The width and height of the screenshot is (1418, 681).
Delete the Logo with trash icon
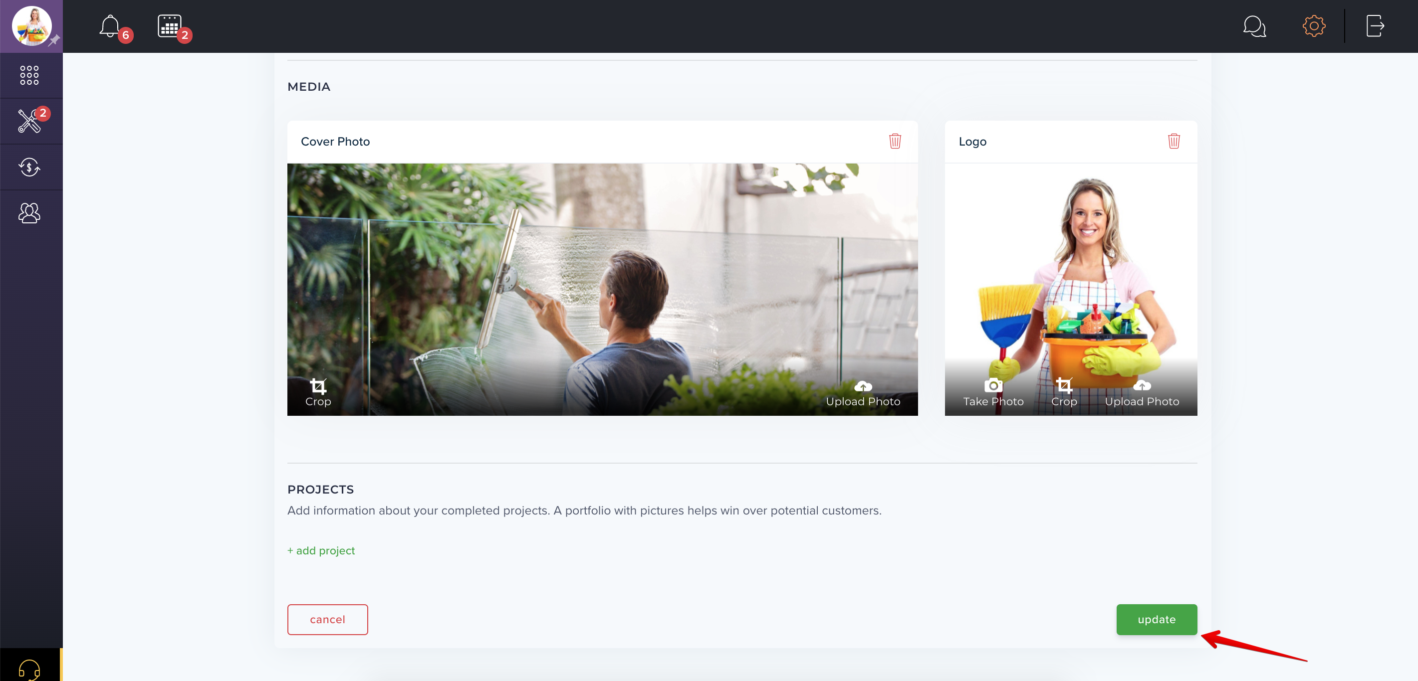coord(1174,141)
